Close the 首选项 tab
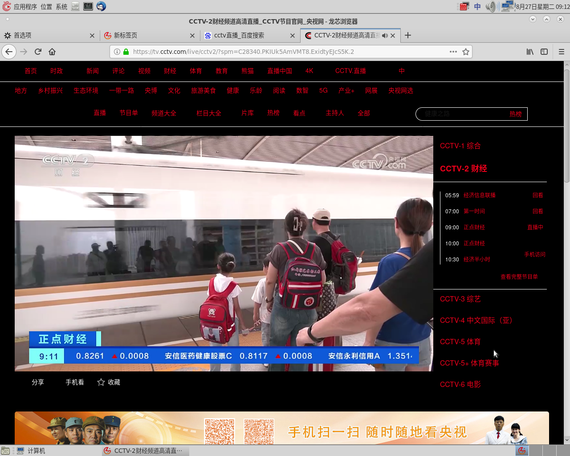The height and width of the screenshot is (456, 570). 92,36
